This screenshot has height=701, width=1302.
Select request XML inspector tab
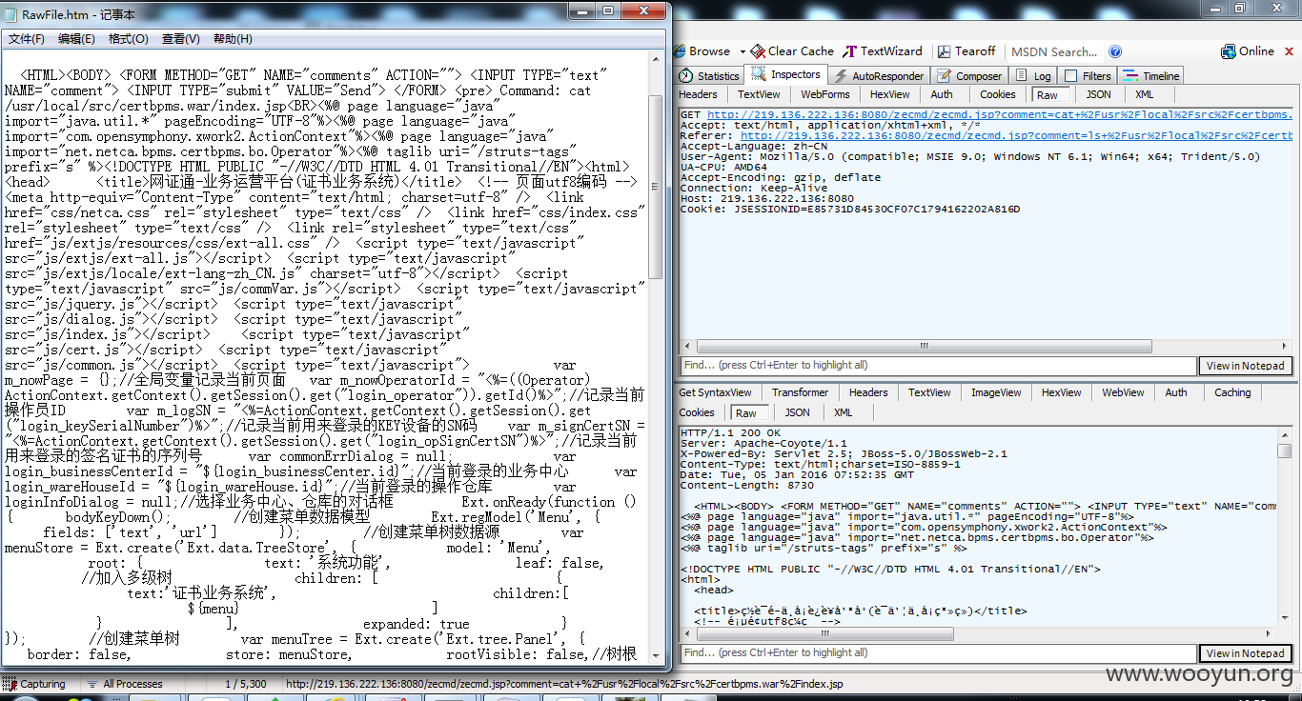pos(1144,94)
